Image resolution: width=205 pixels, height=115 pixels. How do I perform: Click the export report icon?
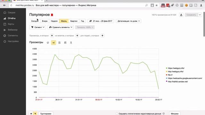pos(181,15)
